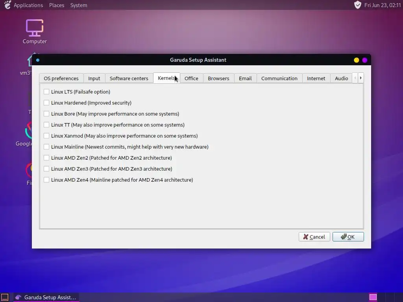Focus Garuda Setup Assistant taskbar entry
The image size is (403, 302).
46,297
